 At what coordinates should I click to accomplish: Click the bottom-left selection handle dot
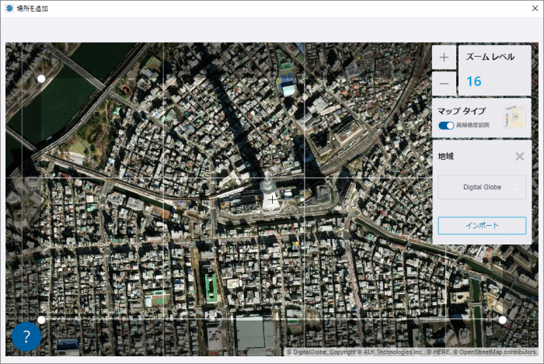(x=41, y=319)
